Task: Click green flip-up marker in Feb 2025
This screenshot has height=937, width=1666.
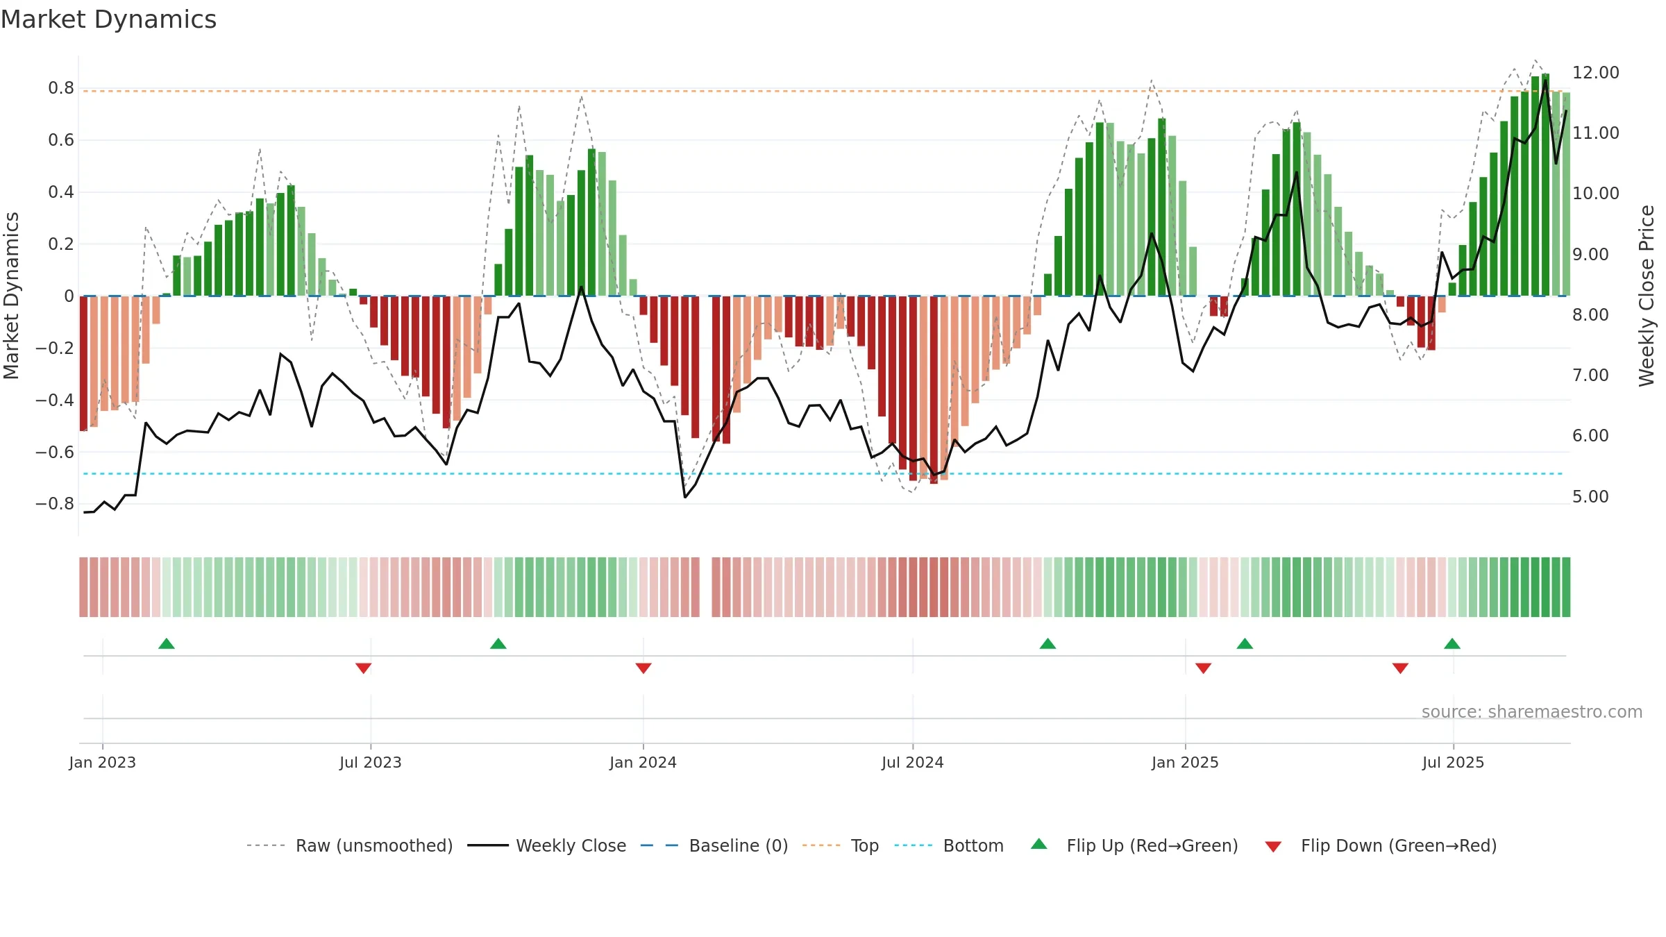Action: (x=1245, y=643)
